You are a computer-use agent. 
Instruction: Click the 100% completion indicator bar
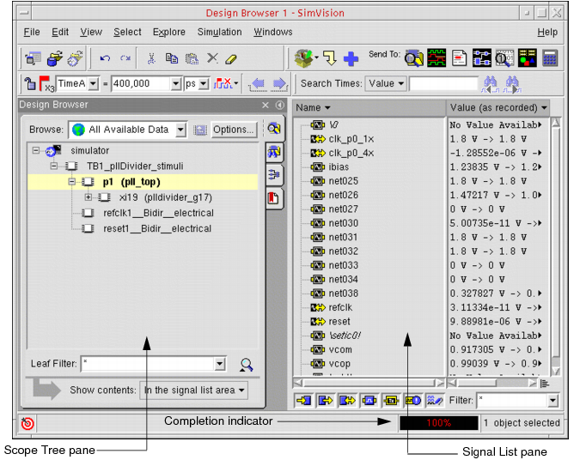(x=438, y=423)
